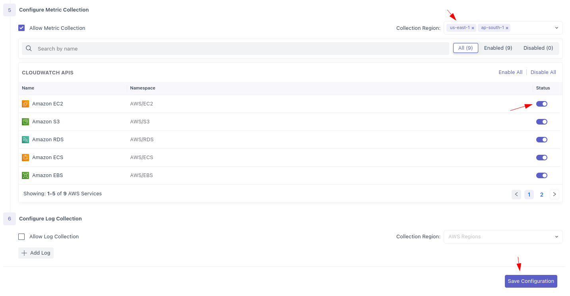
Task: Expand the metric Collection Region dropdown
Action: [556, 28]
